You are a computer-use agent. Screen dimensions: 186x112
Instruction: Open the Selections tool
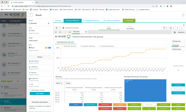pos(179,32)
